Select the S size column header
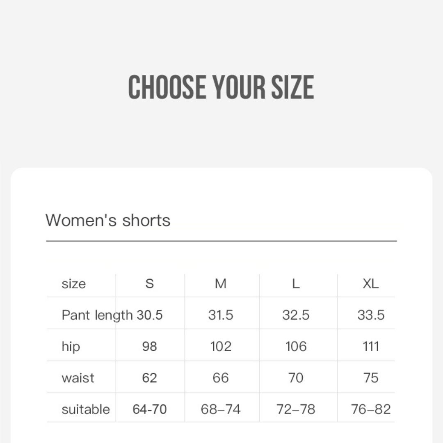 click(150, 283)
